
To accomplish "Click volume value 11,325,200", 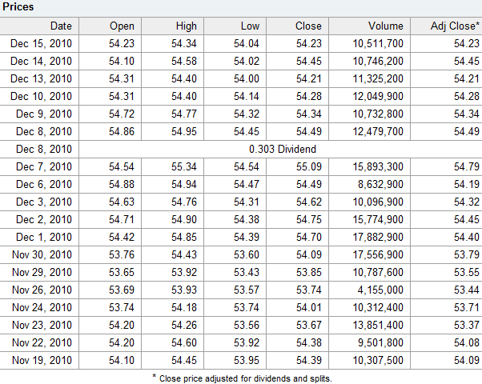I will (x=378, y=78).
